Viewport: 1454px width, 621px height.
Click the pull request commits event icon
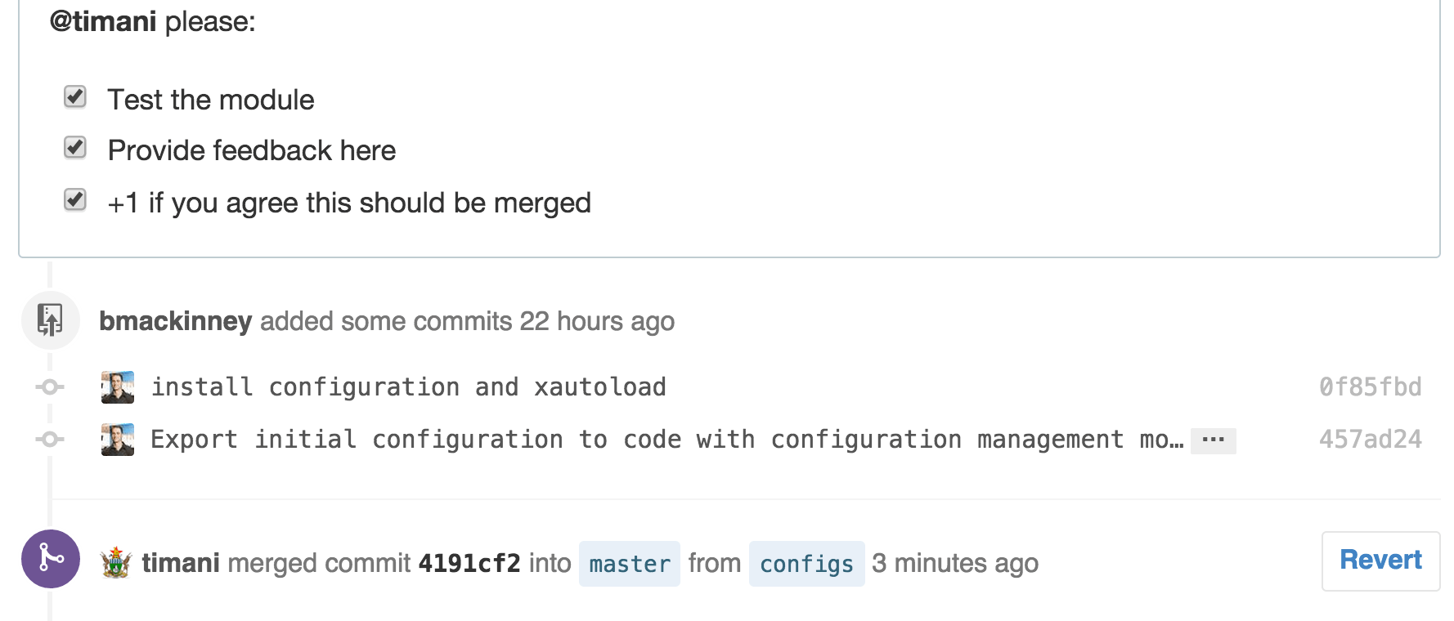(x=50, y=320)
